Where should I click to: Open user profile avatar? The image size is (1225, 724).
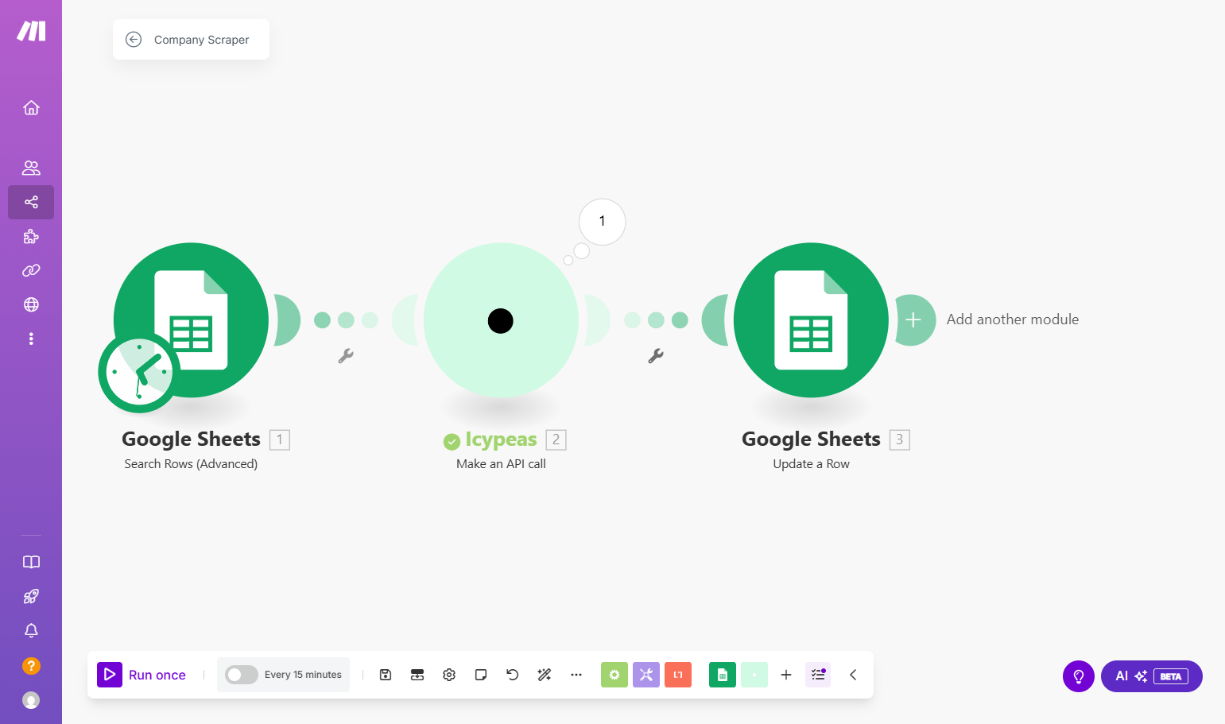[31, 700]
